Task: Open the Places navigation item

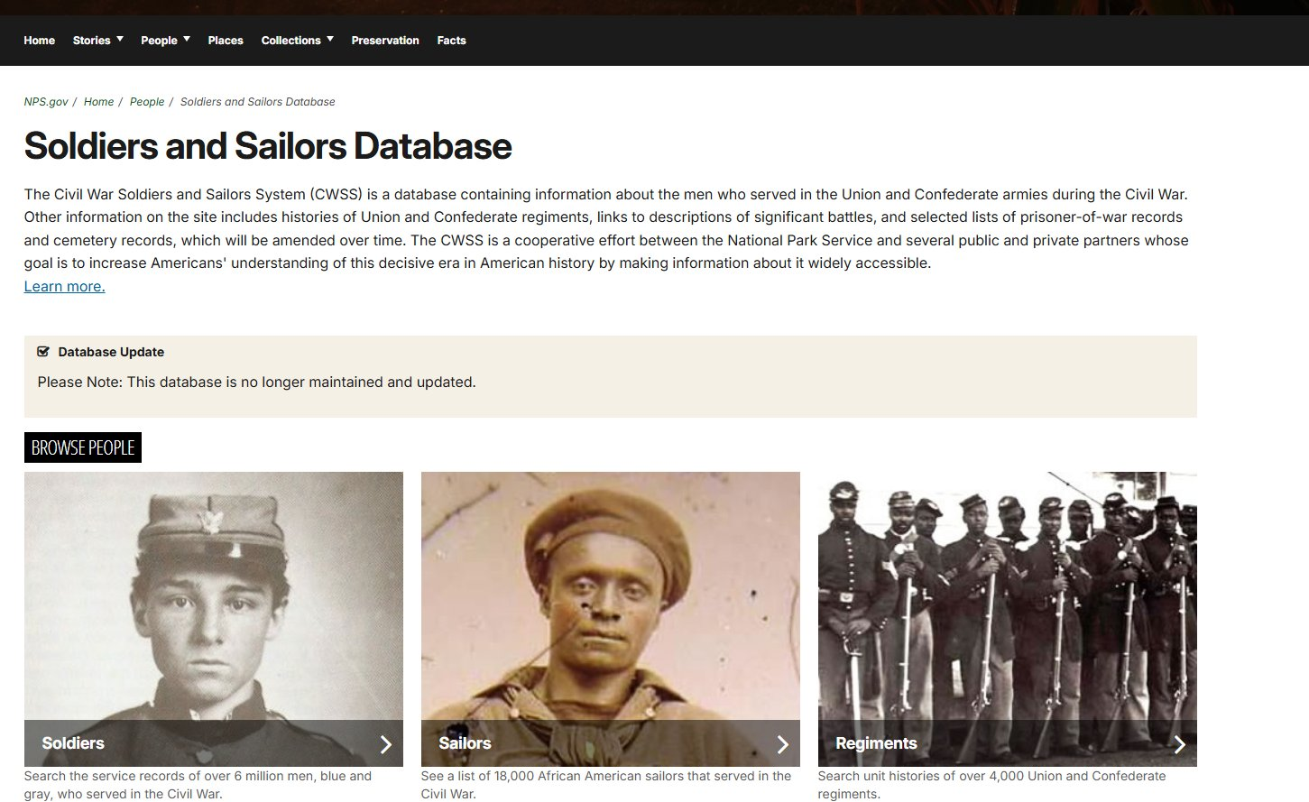Action: tap(226, 41)
